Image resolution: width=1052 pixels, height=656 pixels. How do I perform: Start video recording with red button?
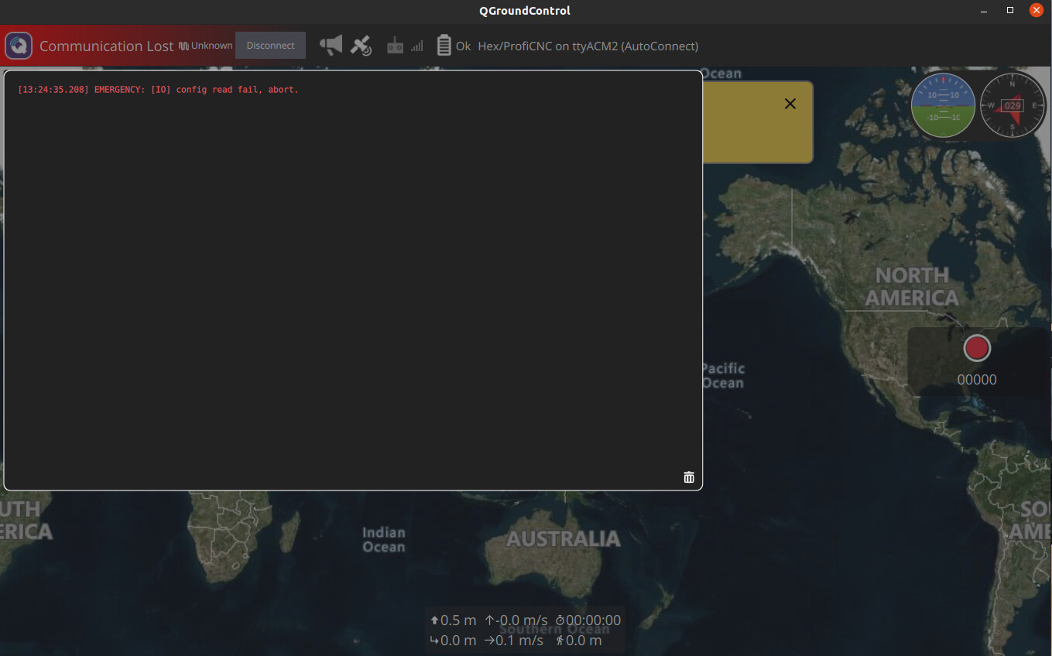(977, 348)
